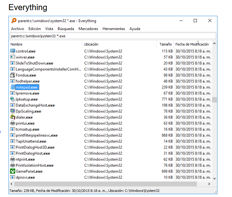Click the vertical scrollbar thumb
232x197 pixels.
point(214,100)
